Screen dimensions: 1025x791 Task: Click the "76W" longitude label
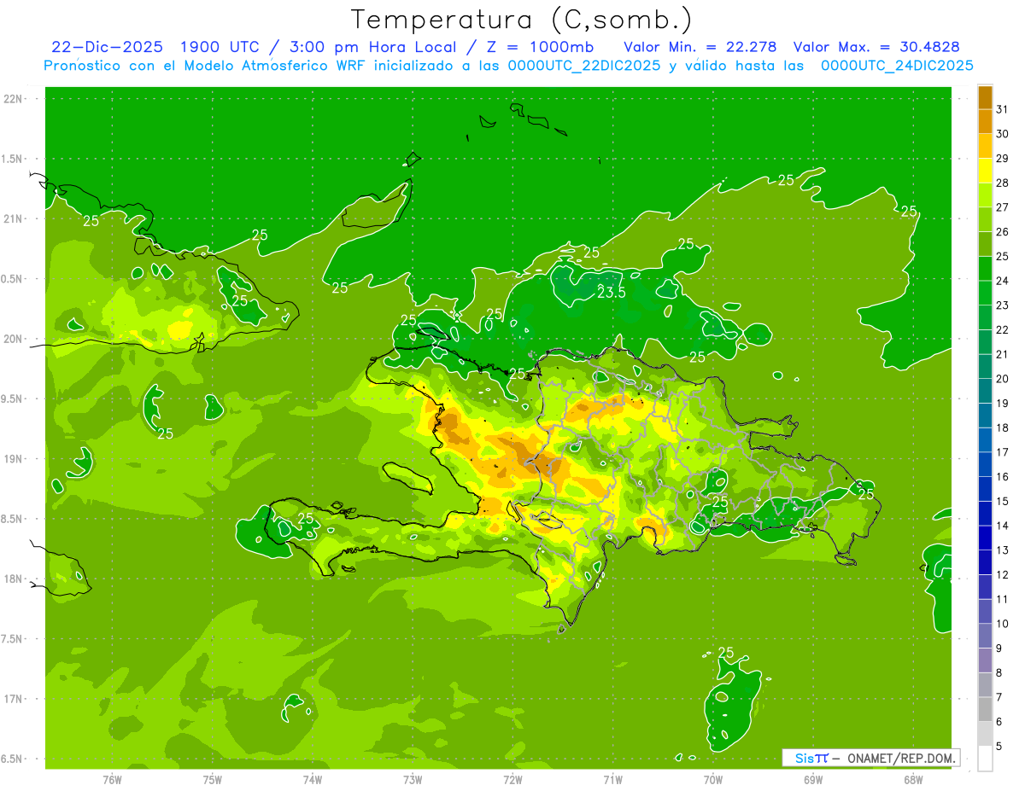tap(112, 779)
